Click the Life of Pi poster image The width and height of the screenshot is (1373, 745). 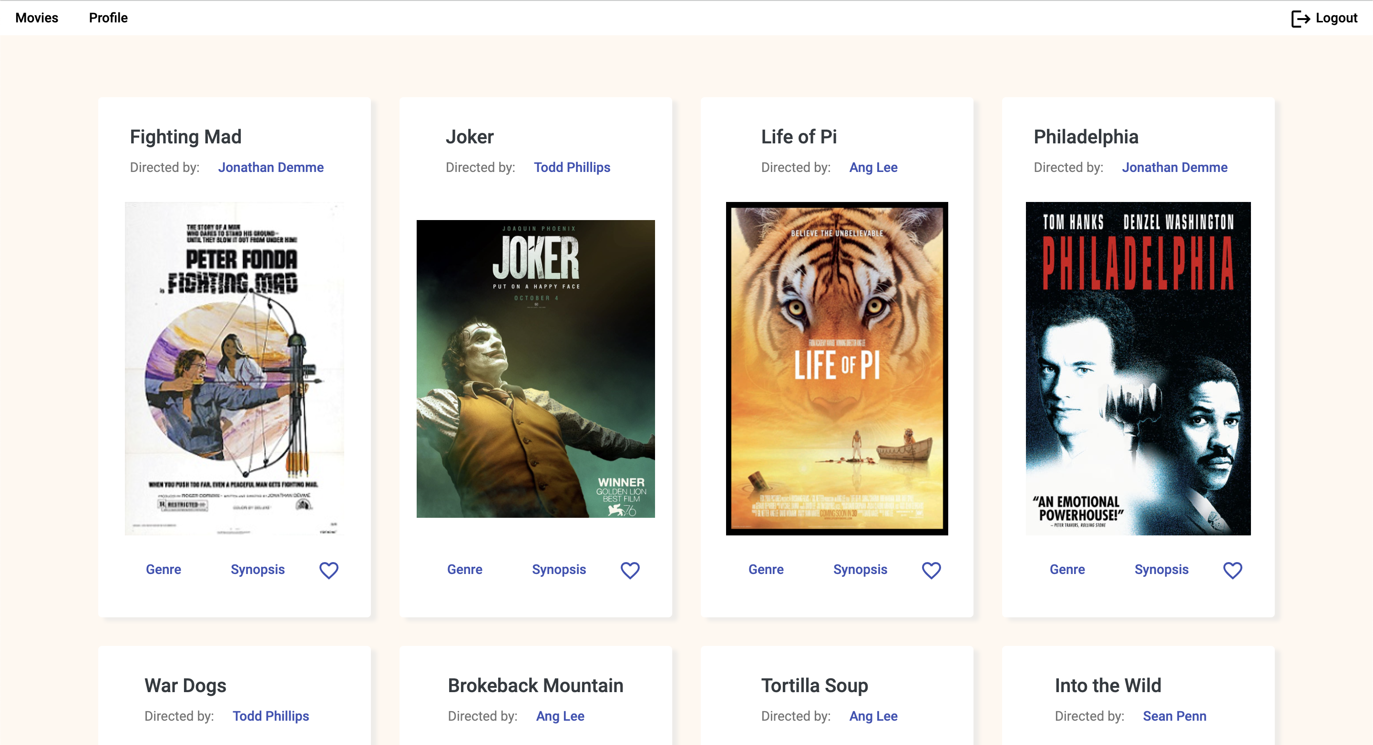(837, 369)
